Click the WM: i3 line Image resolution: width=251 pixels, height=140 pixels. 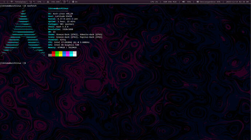pos(52,32)
